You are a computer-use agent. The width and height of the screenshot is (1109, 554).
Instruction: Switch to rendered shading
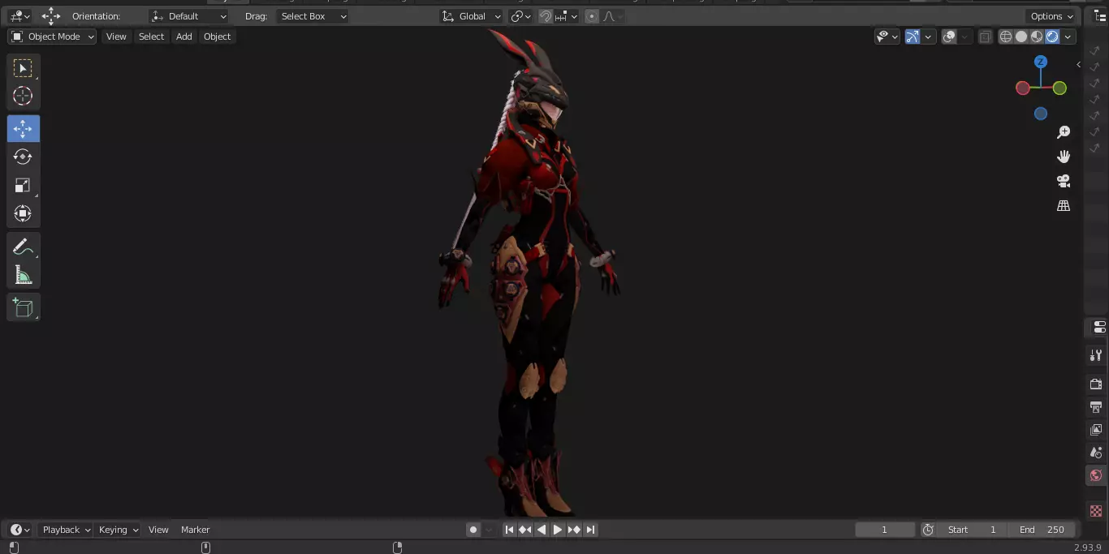pos(1052,37)
